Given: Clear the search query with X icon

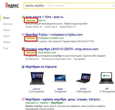Looking at the screenshot, I should tap(114, 6).
